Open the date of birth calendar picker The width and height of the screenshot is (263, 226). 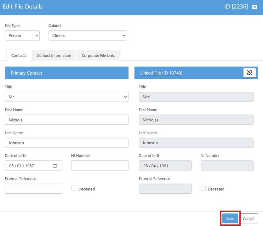pyautogui.click(x=55, y=165)
